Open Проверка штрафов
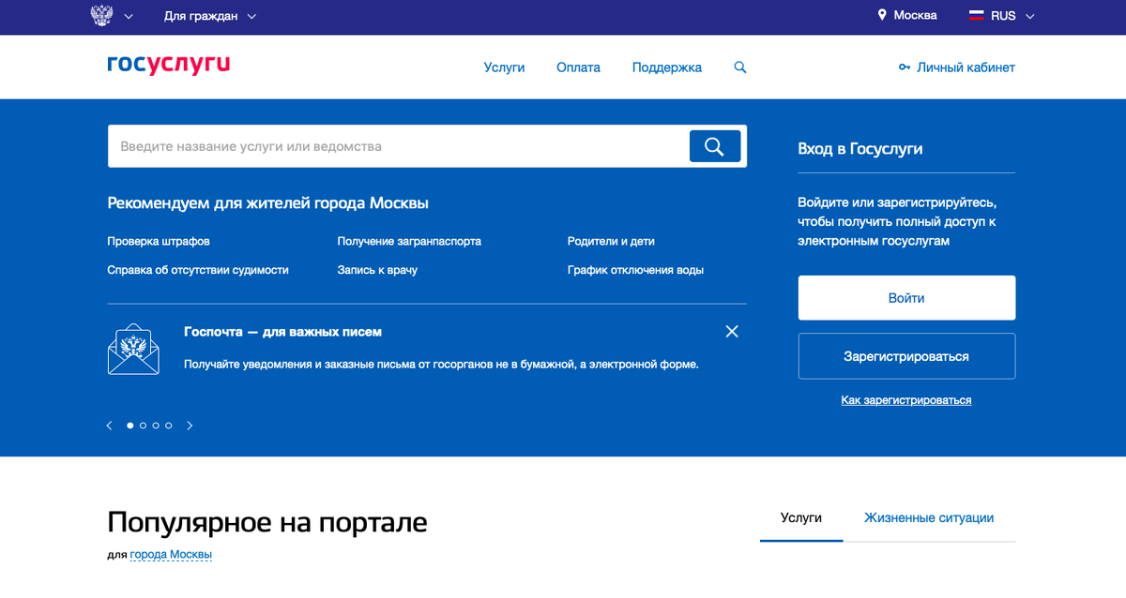1126x598 pixels. coord(159,241)
